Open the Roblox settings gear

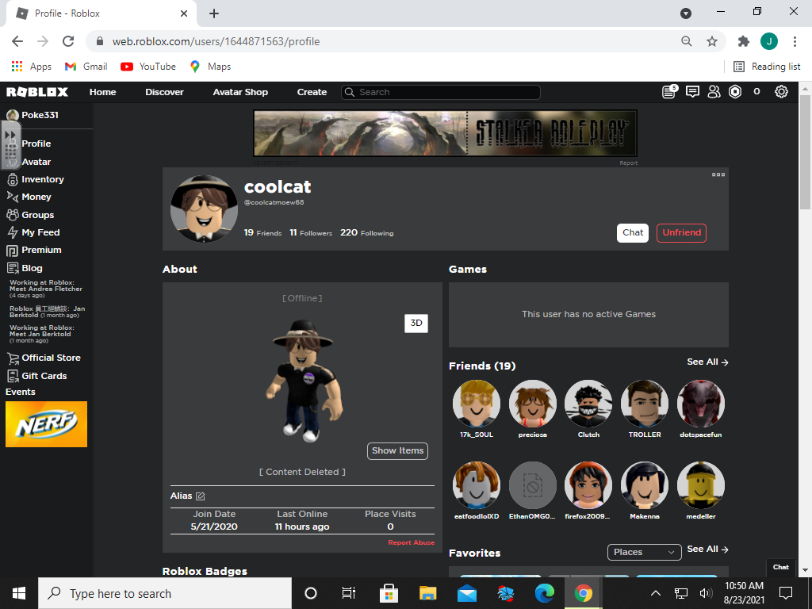(x=781, y=92)
